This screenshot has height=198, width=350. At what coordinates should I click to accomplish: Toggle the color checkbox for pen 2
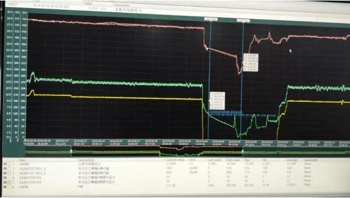(x=9, y=168)
